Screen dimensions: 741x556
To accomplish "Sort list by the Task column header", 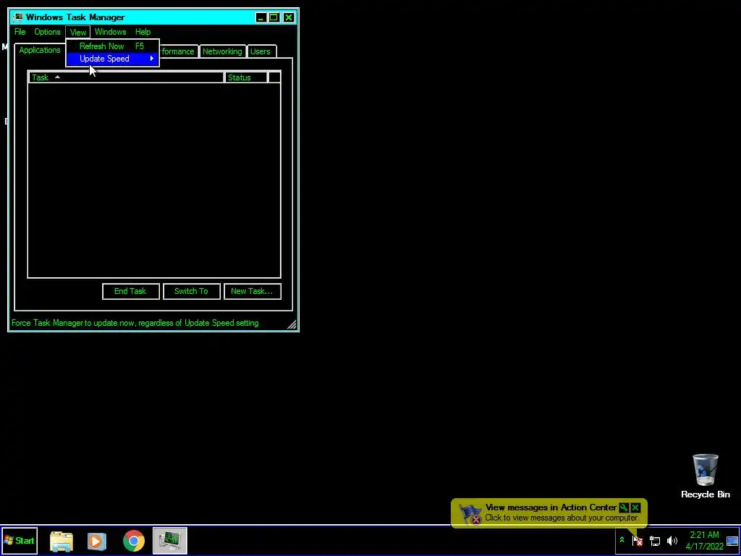I will [126, 77].
